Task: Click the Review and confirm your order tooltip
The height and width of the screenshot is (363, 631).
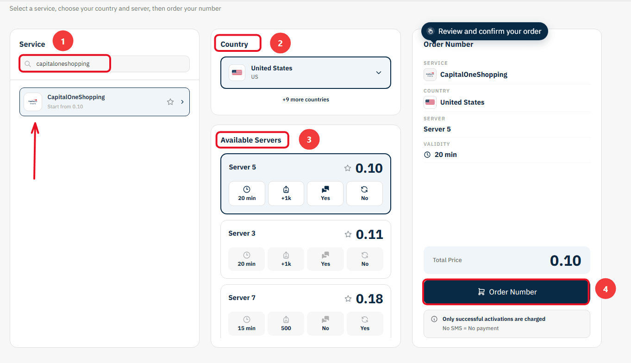Action: [485, 31]
